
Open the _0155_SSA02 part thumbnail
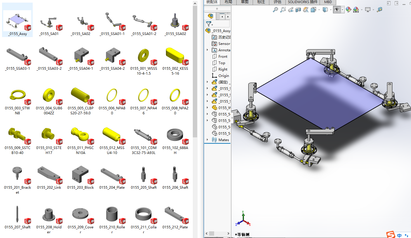pyautogui.click(x=175, y=20)
